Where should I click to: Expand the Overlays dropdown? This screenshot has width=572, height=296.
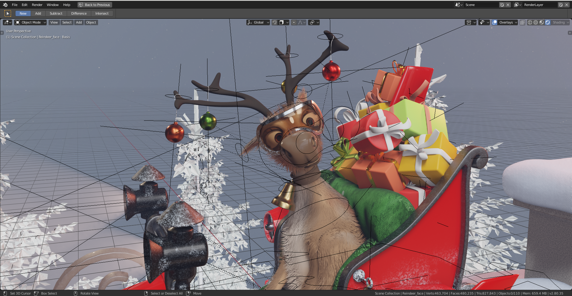coord(508,22)
